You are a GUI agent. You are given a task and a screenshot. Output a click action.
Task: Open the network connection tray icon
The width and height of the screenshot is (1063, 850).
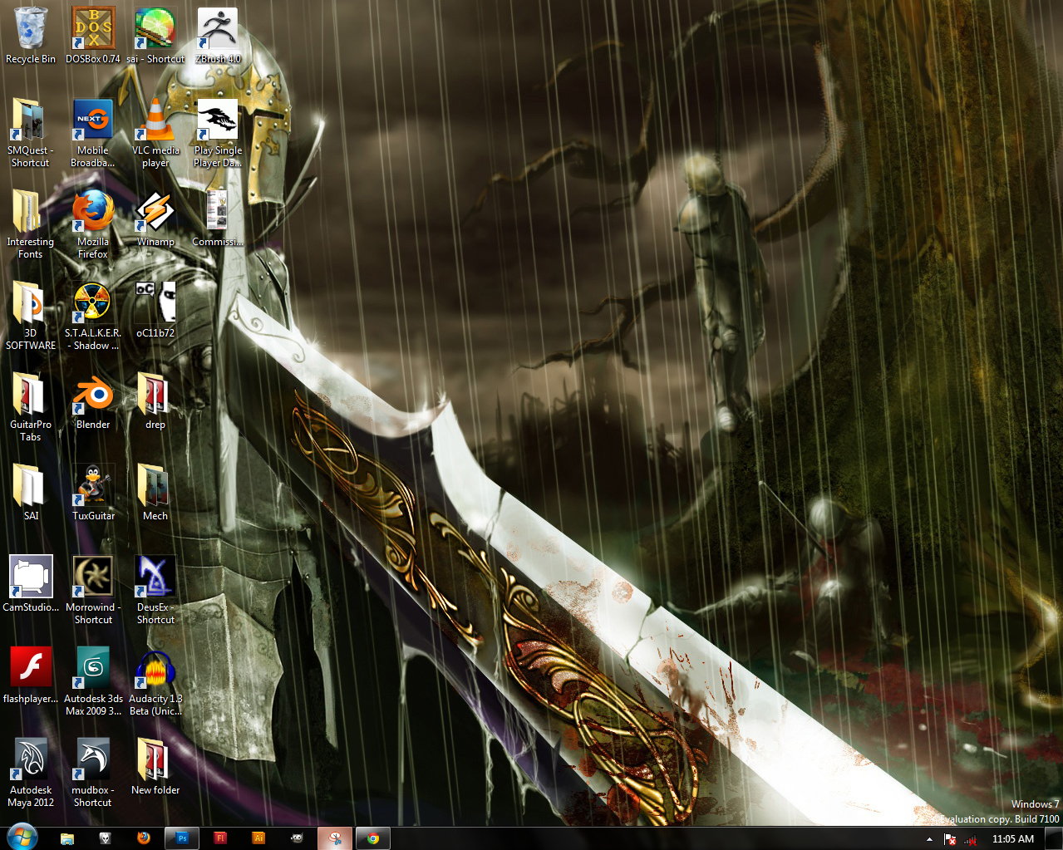(970, 839)
